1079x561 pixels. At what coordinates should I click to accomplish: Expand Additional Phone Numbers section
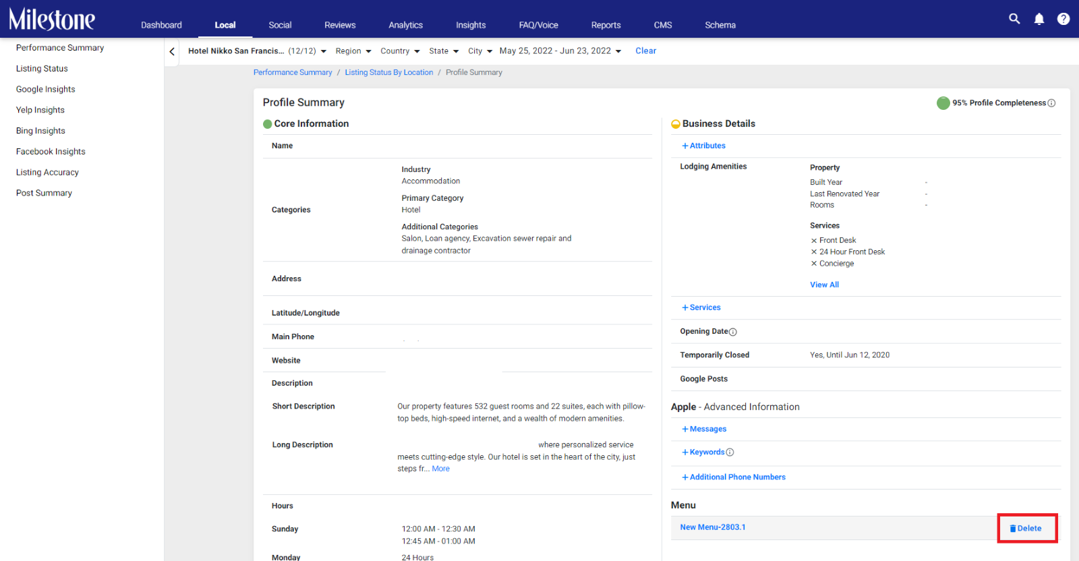click(x=734, y=477)
